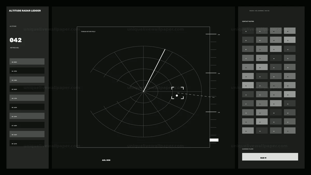The height and width of the screenshot is (175, 311).
Task: Select ledger row 09 127M
Action: click(27, 143)
